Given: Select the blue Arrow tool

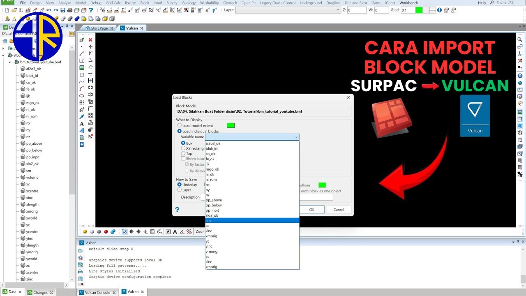Looking at the screenshot, I should 82,116.
